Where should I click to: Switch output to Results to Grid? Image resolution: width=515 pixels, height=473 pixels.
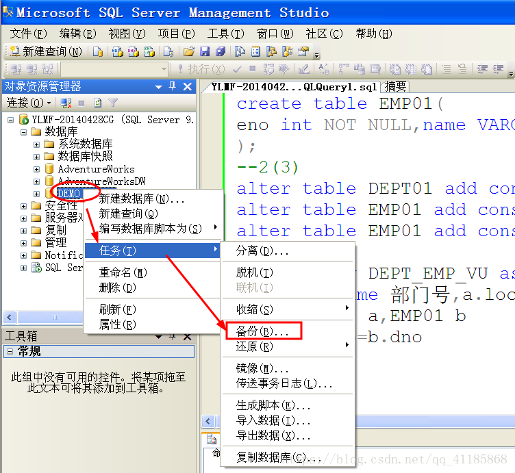click(x=410, y=69)
